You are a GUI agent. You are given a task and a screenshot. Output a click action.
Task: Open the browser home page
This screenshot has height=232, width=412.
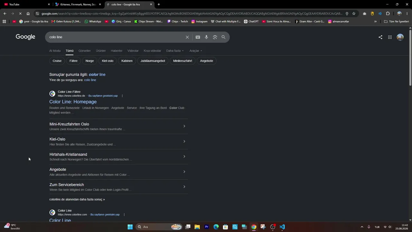[x=28, y=14]
